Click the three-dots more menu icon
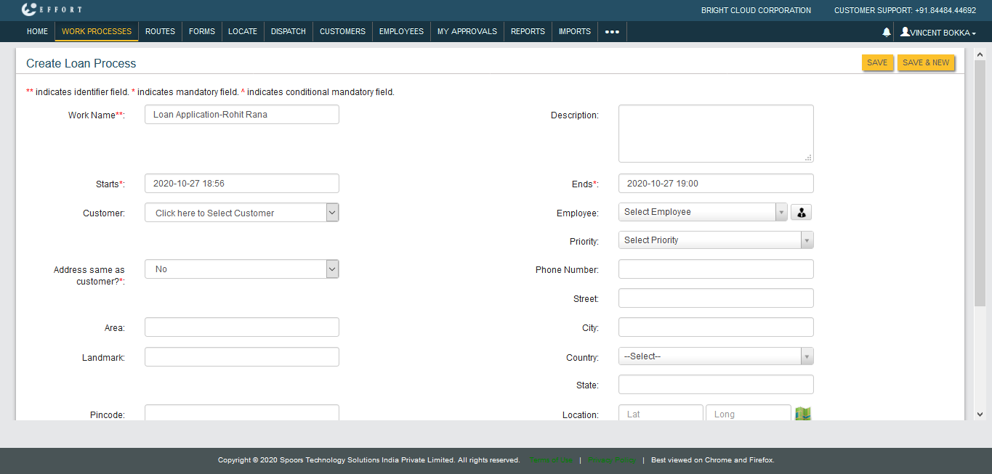This screenshot has width=992, height=474. point(612,32)
